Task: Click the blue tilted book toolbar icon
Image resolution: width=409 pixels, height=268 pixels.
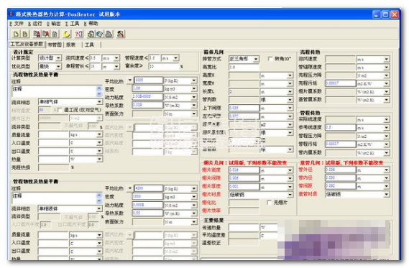Action: (100, 34)
